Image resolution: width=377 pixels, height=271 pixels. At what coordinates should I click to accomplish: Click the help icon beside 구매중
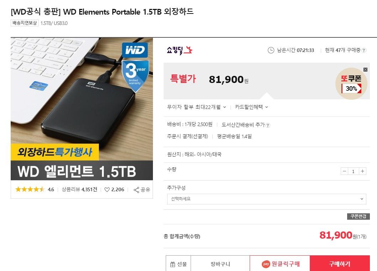(x=364, y=50)
